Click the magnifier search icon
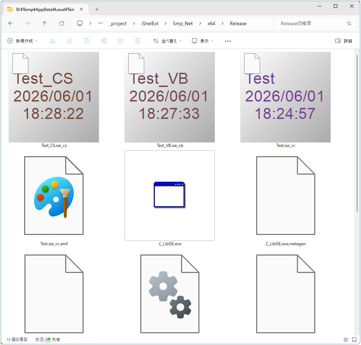 (x=349, y=23)
